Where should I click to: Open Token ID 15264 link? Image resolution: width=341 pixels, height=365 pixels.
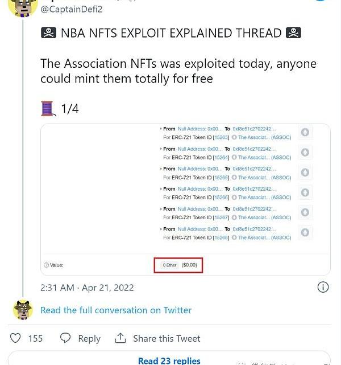pyautogui.click(x=221, y=157)
